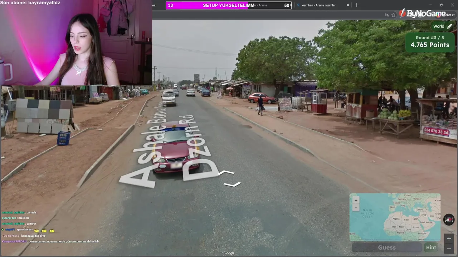
Task: Click chat message 'gana burası'
Action: [x=25, y=230]
